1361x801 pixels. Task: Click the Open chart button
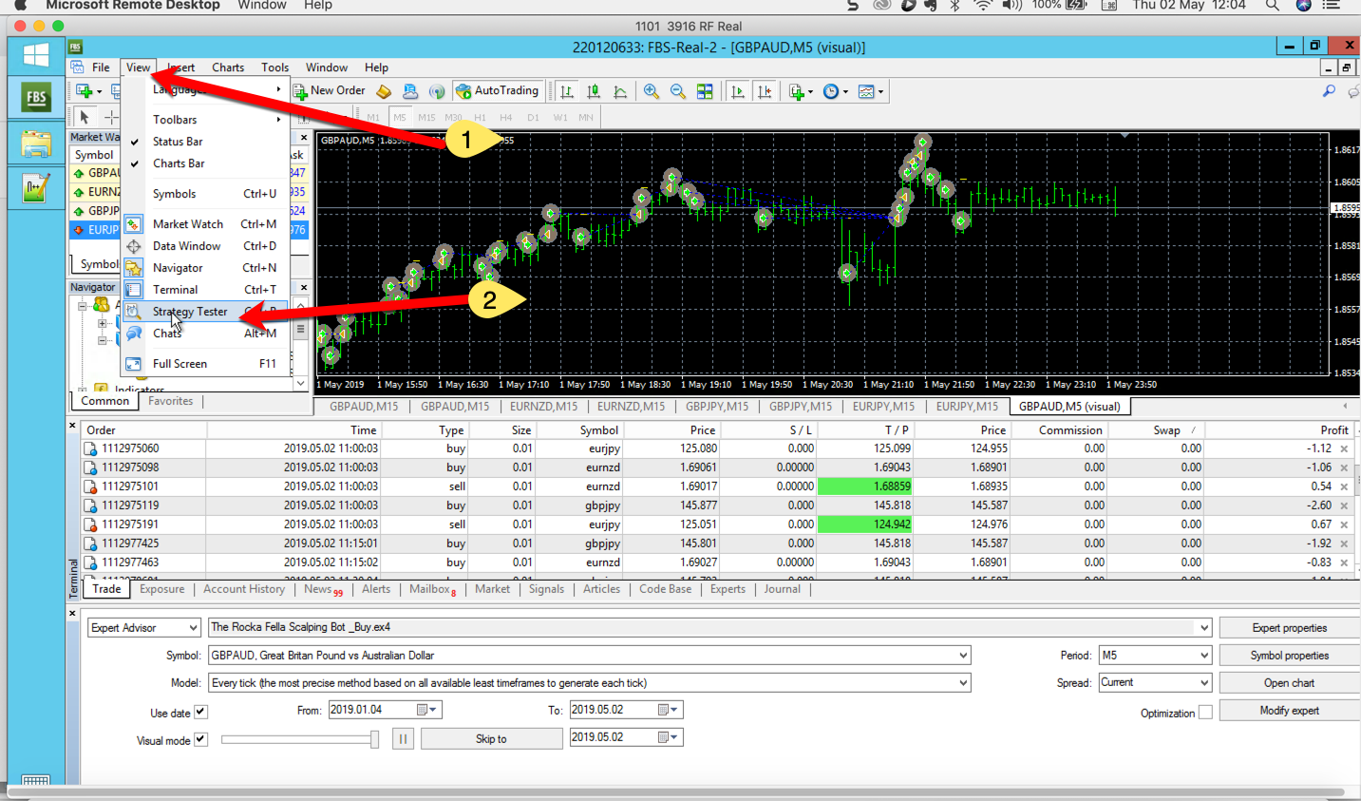pyautogui.click(x=1289, y=683)
